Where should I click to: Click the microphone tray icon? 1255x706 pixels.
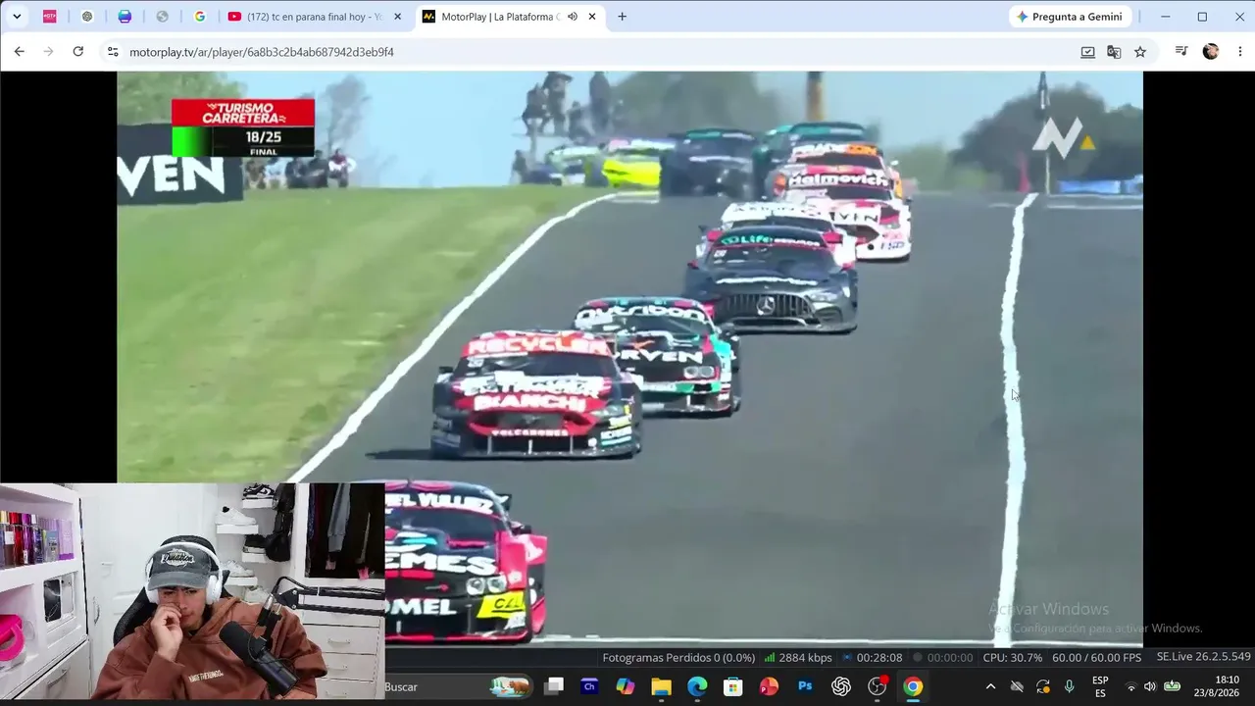click(1070, 686)
